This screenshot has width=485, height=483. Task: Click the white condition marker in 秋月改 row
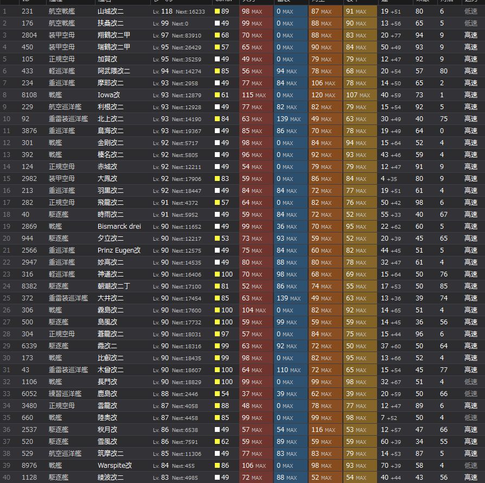pyautogui.click(x=217, y=430)
